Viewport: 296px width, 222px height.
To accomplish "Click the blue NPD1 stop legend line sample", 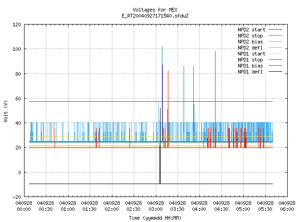I will tap(276, 60).
